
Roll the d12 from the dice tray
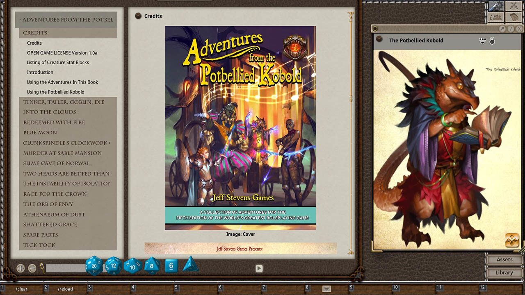coord(112,265)
